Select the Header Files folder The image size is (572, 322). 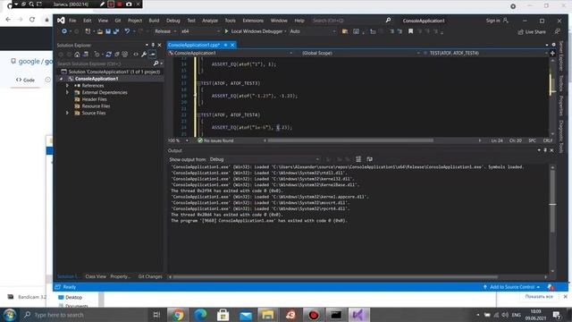pos(94,99)
